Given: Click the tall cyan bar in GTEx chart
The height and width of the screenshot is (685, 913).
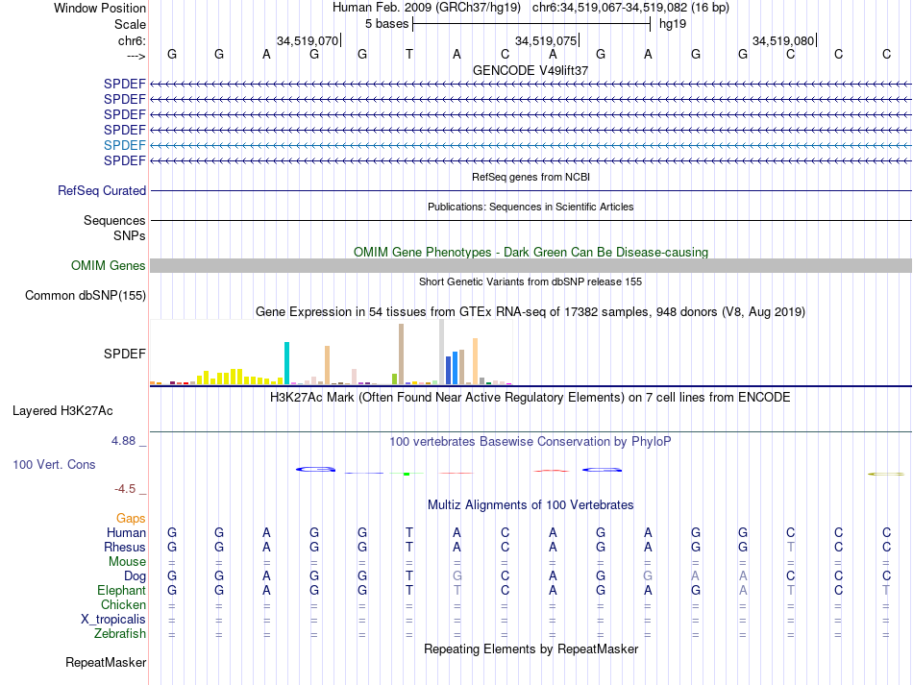Looking at the screenshot, I should coord(286,363).
